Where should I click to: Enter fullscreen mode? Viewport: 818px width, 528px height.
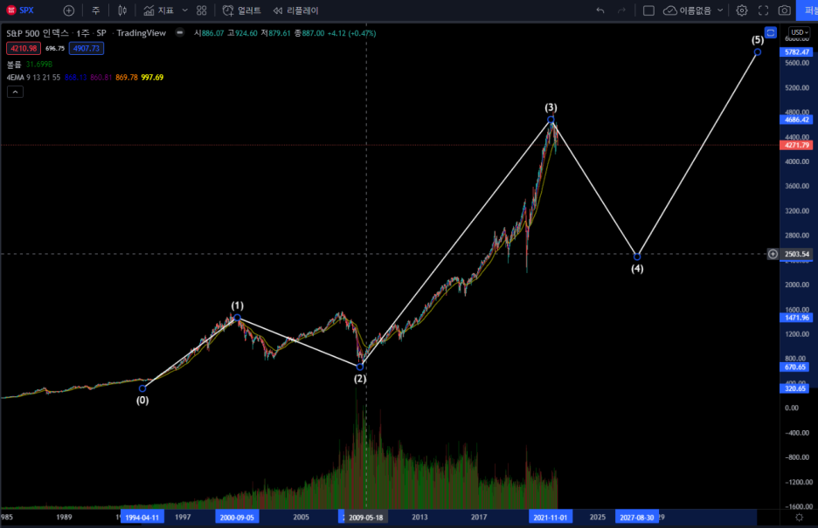[x=763, y=10]
